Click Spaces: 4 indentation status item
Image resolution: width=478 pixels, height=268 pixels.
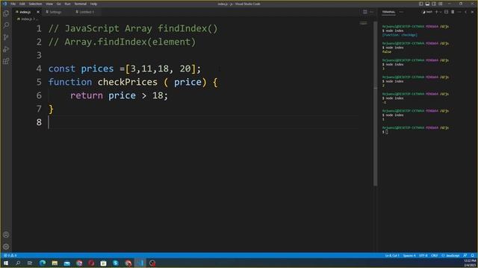tap(409, 255)
